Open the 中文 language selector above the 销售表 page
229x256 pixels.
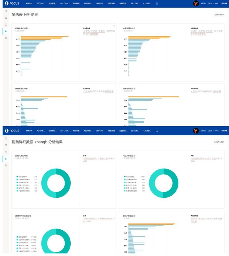[x=217, y=3]
